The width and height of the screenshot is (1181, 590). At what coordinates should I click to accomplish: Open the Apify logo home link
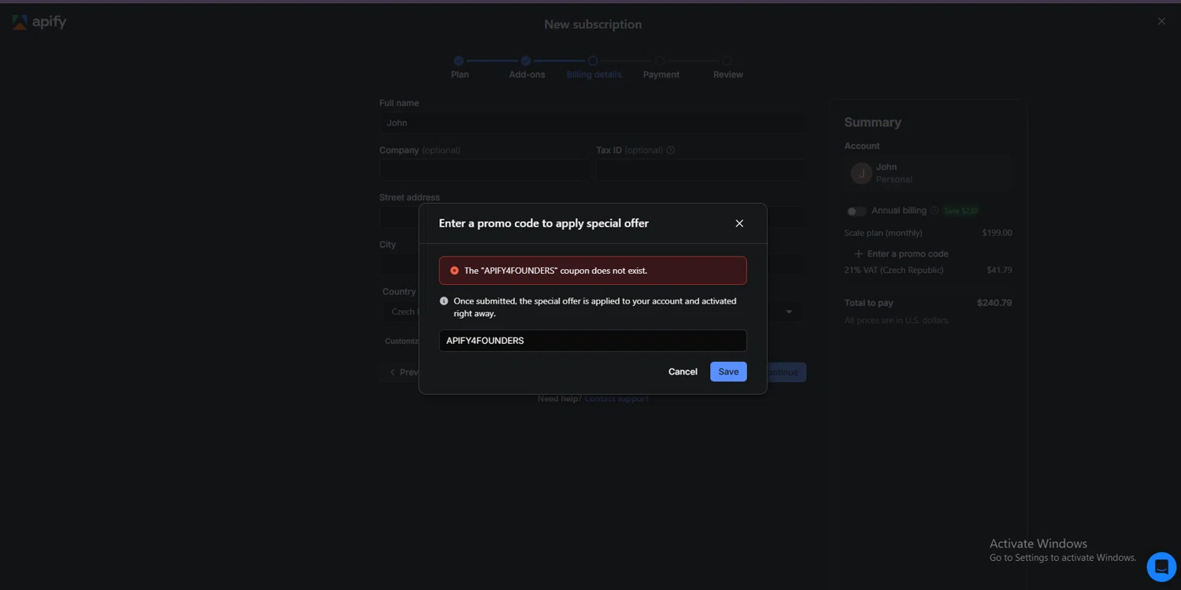(x=39, y=22)
